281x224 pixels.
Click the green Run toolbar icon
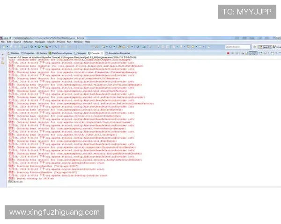click(39, 47)
